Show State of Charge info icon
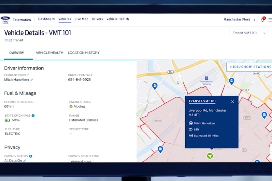 point(33,116)
